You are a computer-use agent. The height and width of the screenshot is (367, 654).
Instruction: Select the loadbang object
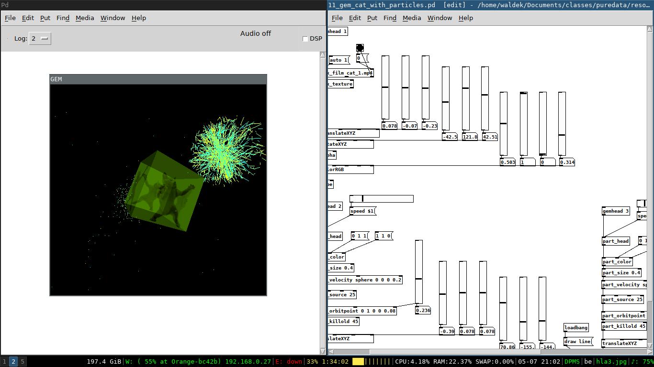576,327
